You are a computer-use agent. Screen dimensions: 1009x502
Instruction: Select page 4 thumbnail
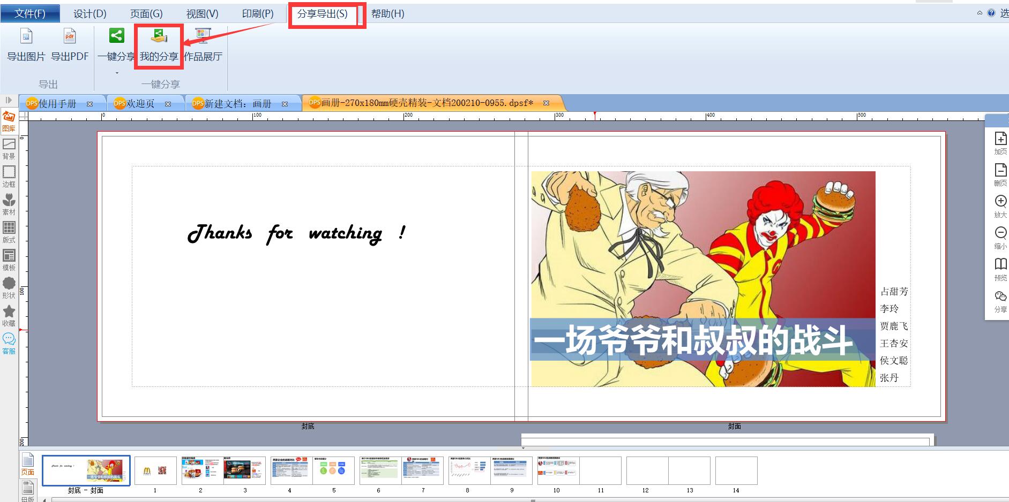tap(292, 470)
